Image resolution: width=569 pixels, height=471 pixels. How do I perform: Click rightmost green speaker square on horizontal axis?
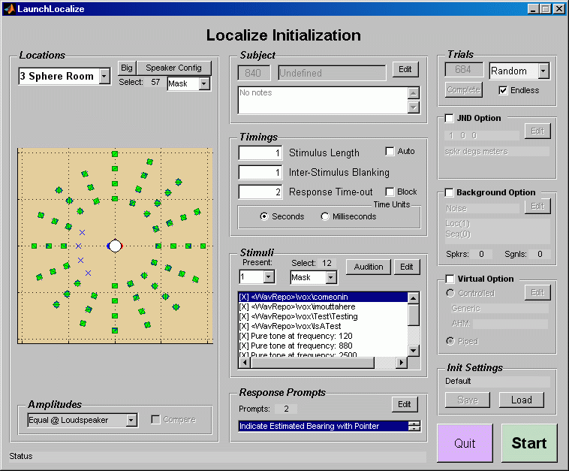(x=203, y=246)
